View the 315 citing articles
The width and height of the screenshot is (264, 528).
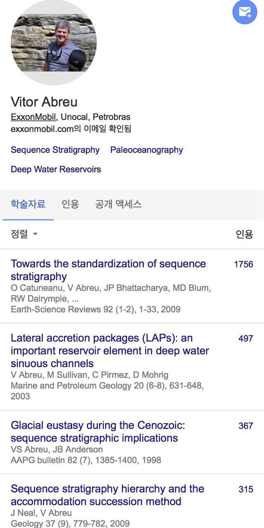245,489
